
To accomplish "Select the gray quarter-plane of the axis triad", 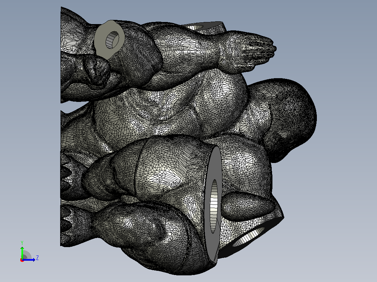I will [27, 255].
